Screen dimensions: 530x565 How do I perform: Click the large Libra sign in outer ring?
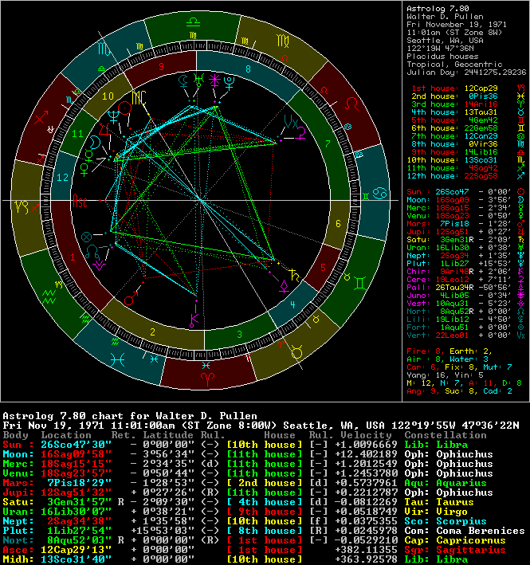[193, 22]
